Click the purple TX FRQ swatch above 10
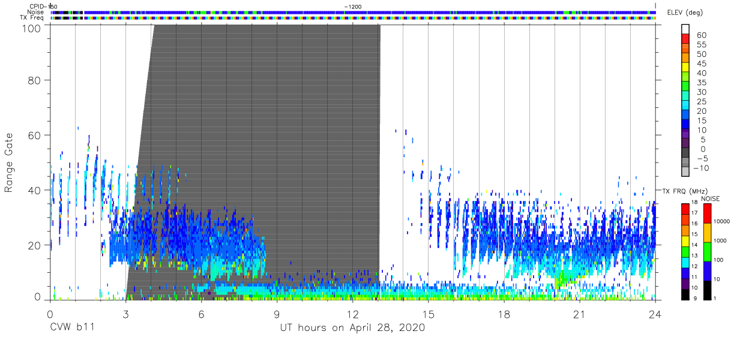 (x=685, y=284)
